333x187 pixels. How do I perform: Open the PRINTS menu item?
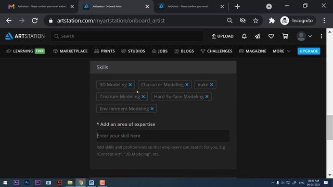[x=105, y=51]
